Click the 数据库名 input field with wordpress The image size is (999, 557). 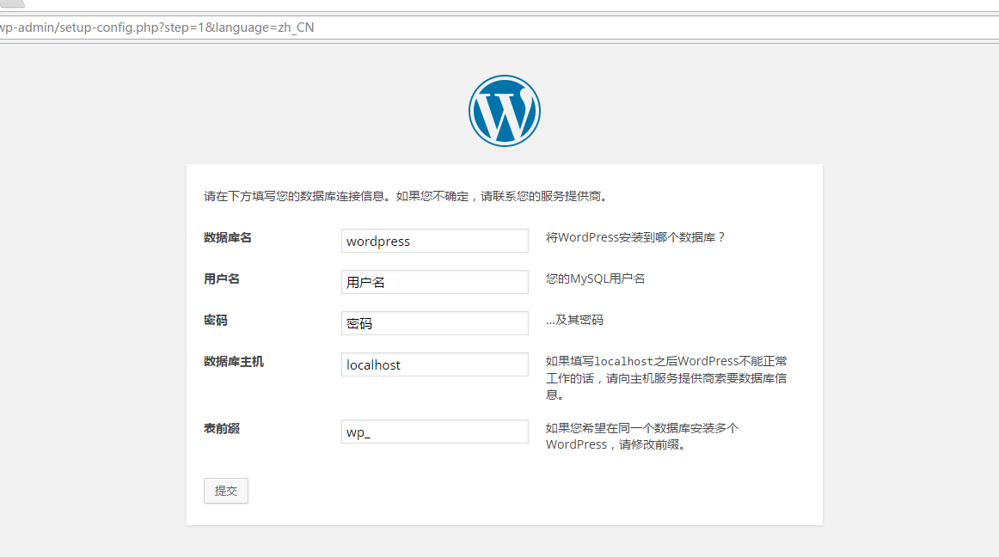coord(434,241)
